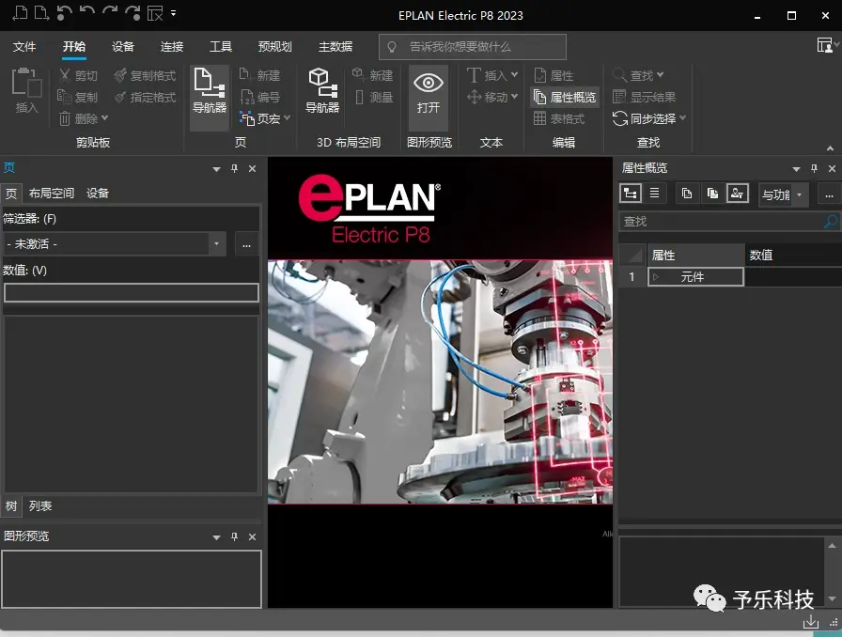Click the filter ellipsis button beside 未激活
Image resolution: width=842 pixels, height=637 pixels.
click(x=246, y=244)
